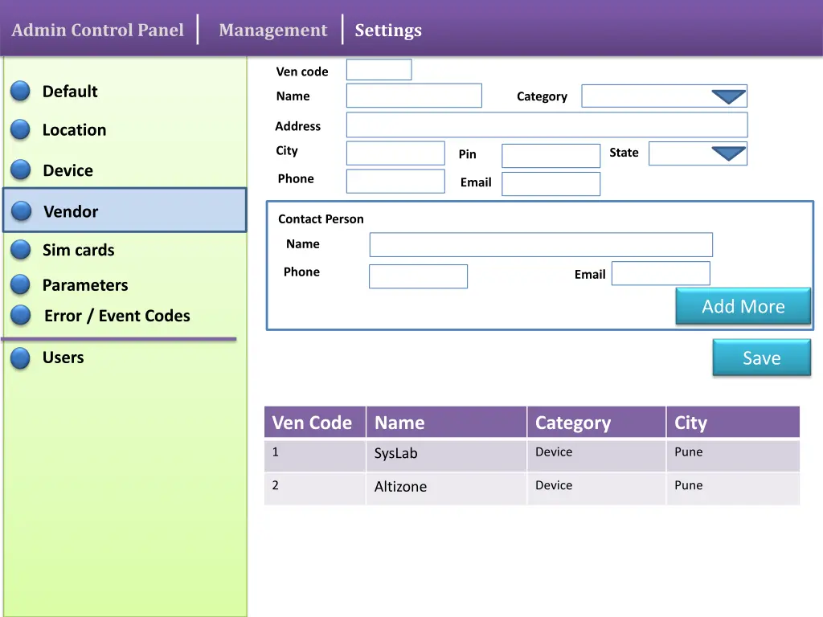The height and width of the screenshot is (617, 823).
Task: Click the blue bullet icon beside Parameters
Action: coord(20,284)
